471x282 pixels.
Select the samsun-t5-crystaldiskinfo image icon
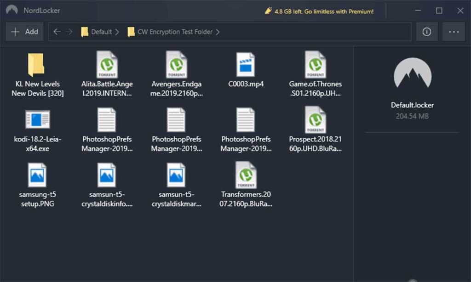(x=107, y=175)
